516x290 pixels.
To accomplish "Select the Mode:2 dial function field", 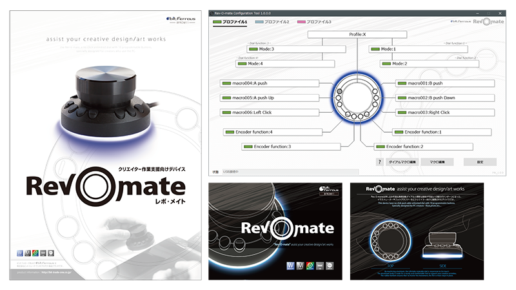I will click(429, 63).
